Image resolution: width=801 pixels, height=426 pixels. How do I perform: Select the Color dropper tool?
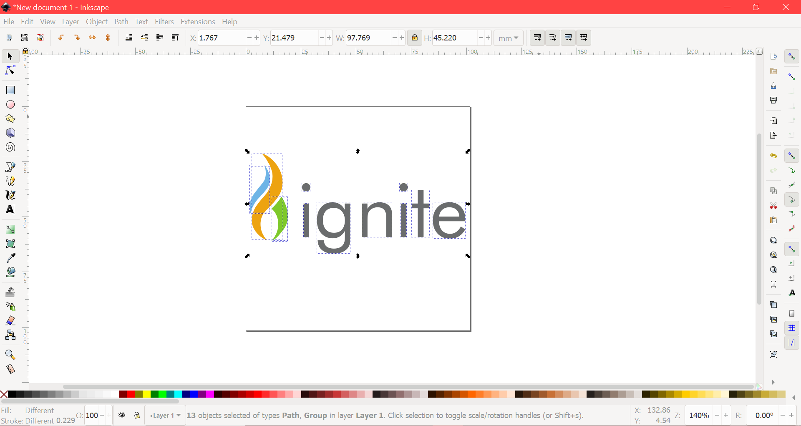tap(10, 257)
